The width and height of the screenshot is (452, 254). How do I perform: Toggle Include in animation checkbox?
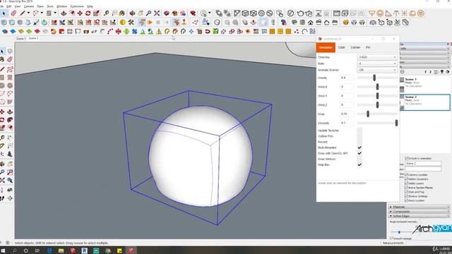tap(407, 158)
